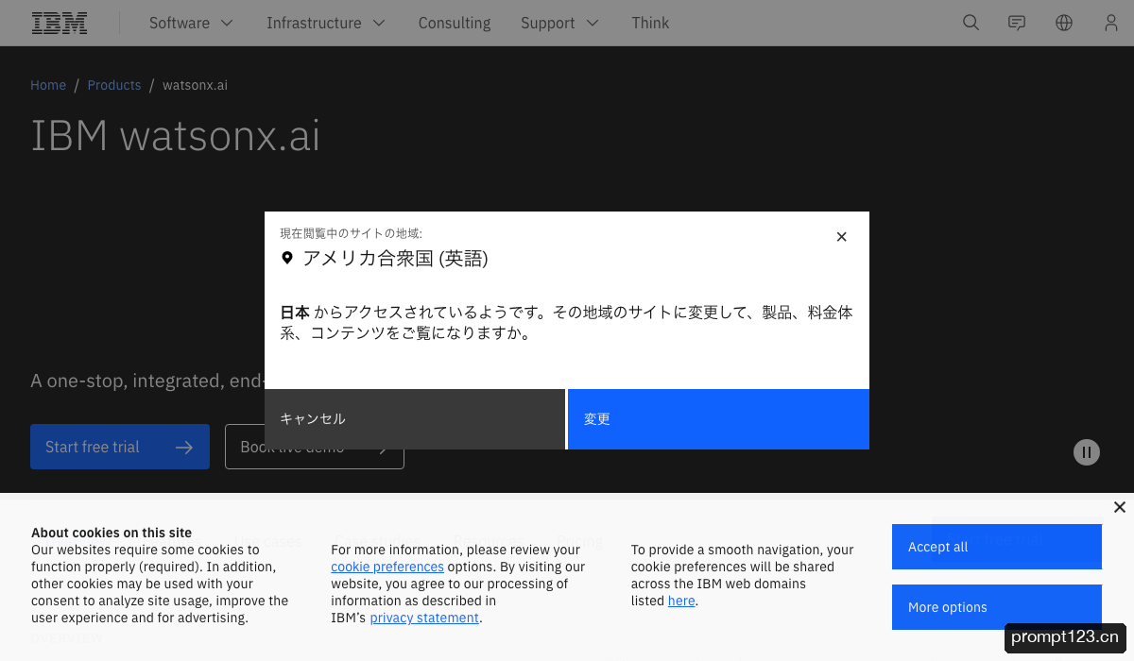
Task: Click the 変更 button
Action: 718,419
